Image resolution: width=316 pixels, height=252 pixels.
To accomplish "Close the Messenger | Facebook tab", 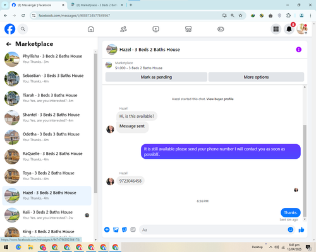I will pyautogui.click(x=63, y=5).
